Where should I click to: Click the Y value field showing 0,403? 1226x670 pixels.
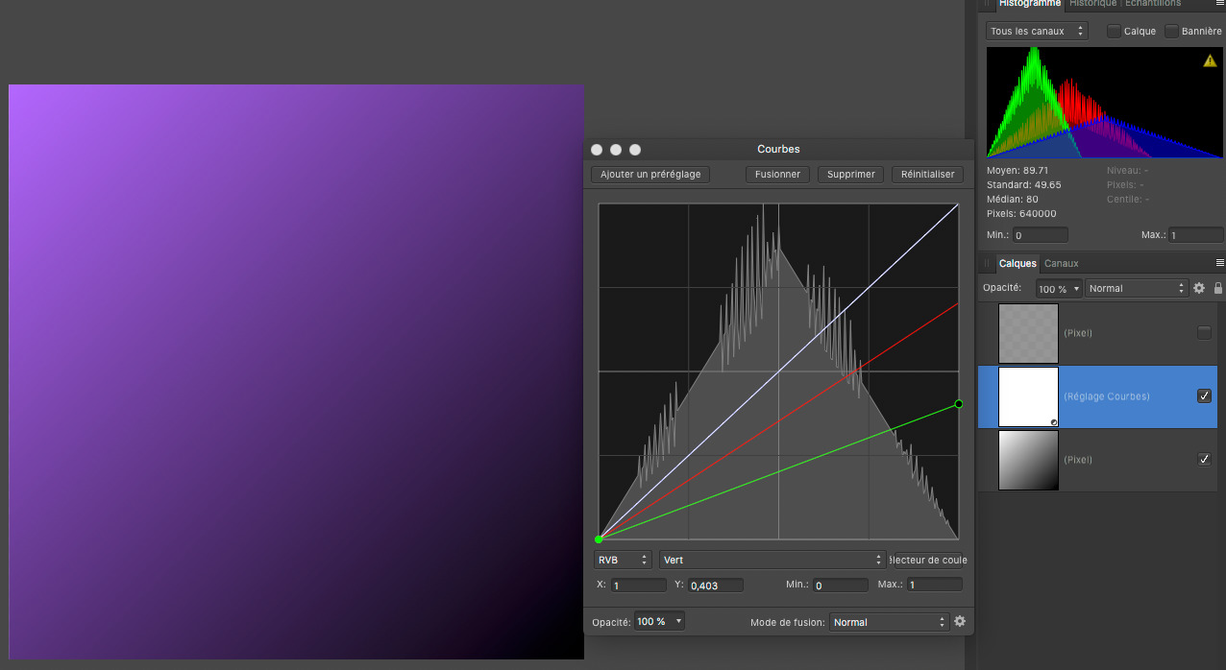tap(716, 585)
